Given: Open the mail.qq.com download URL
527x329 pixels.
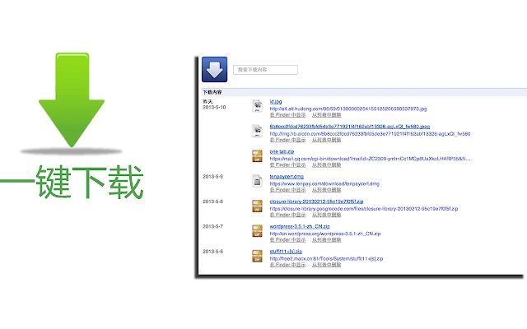Looking at the screenshot, I should (370, 159).
